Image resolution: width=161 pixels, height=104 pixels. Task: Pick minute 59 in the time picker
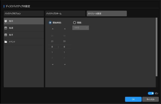(x=64, y=41)
